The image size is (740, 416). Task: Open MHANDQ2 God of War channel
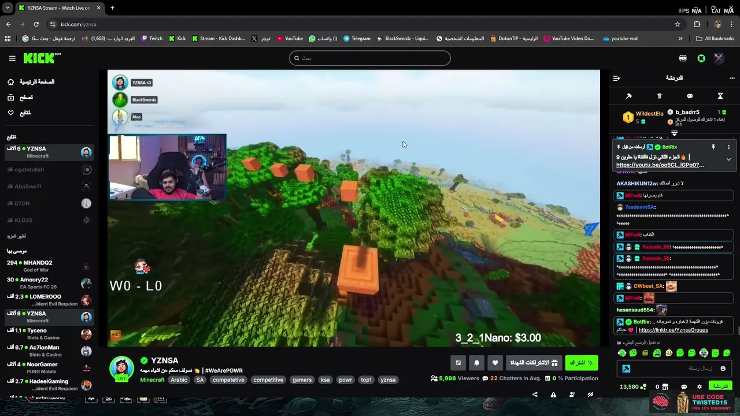tap(49, 266)
